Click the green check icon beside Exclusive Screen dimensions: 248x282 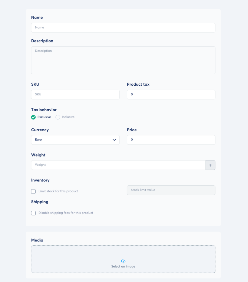[x=33, y=117]
